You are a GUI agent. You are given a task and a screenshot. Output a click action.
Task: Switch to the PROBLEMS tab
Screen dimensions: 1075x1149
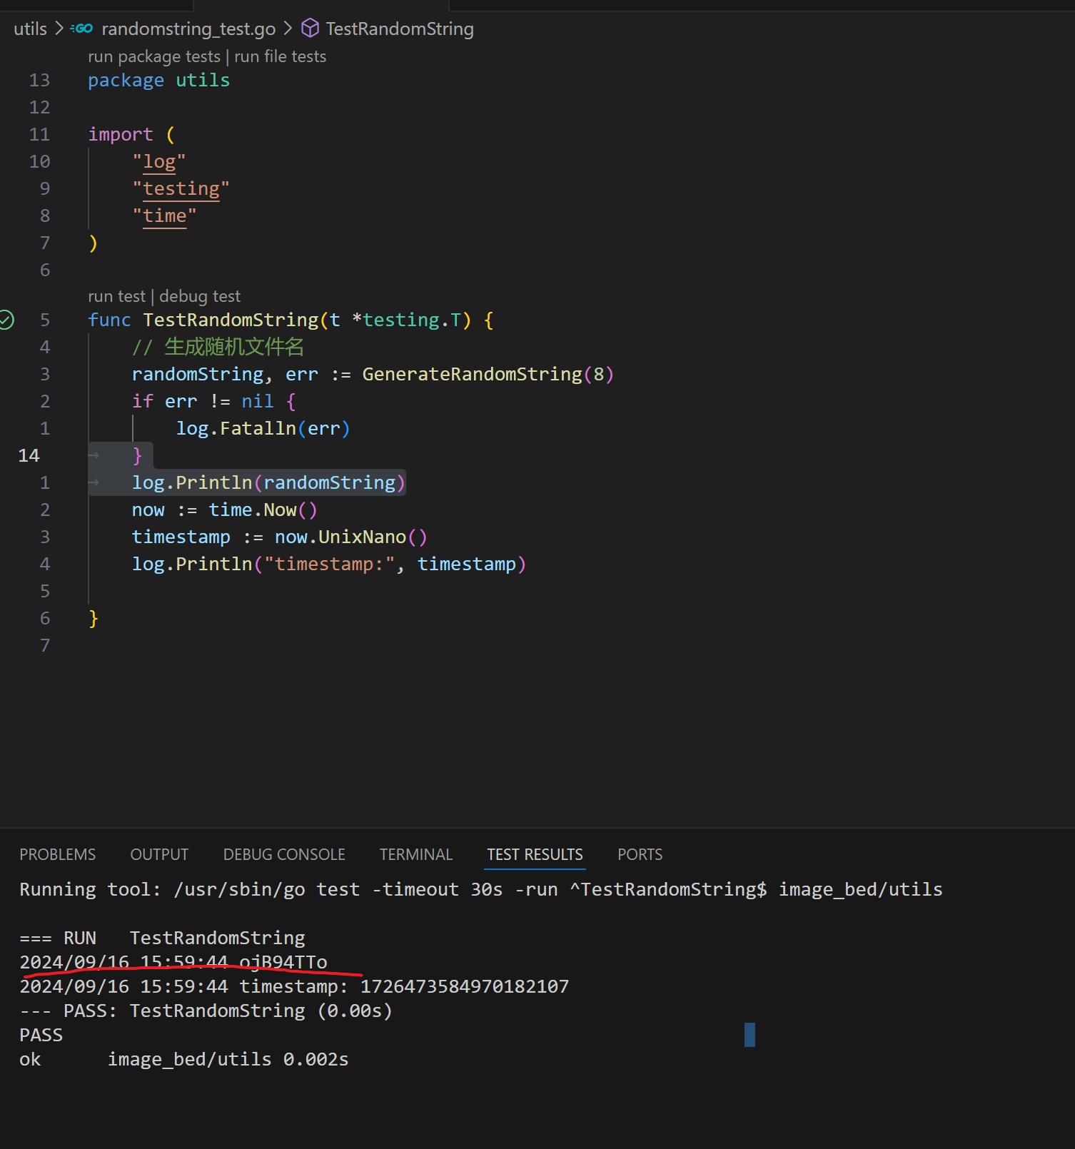(57, 854)
